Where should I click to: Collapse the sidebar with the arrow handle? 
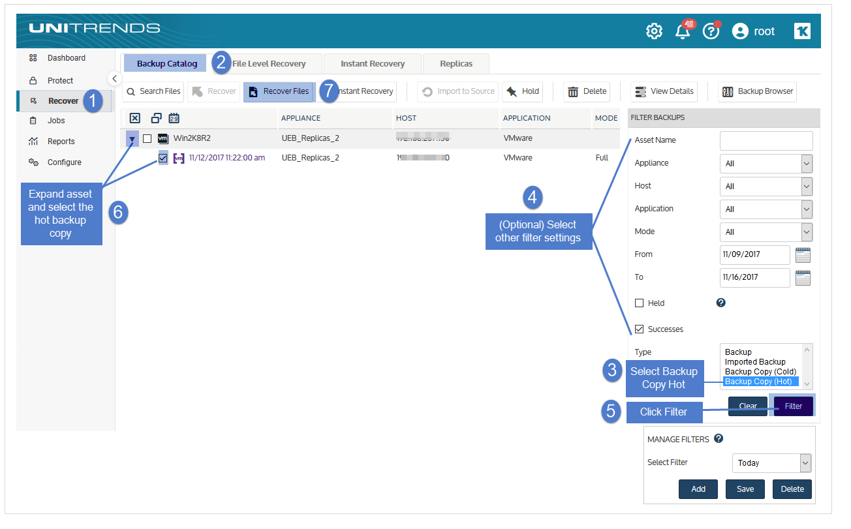point(114,78)
